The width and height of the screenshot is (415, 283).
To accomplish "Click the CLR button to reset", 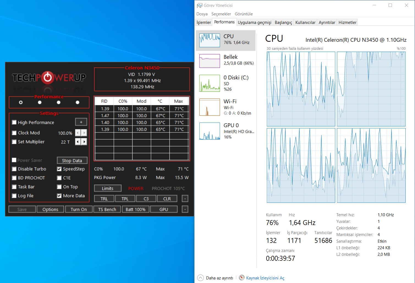I will (x=167, y=199).
